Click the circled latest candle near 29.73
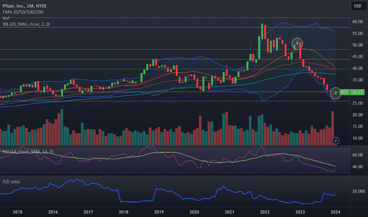This screenshot has width=368, height=217. (x=336, y=93)
